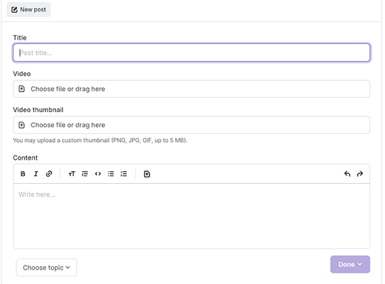Choose a video thumbnail file to upload
The height and width of the screenshot is (284, 385).
191,125
